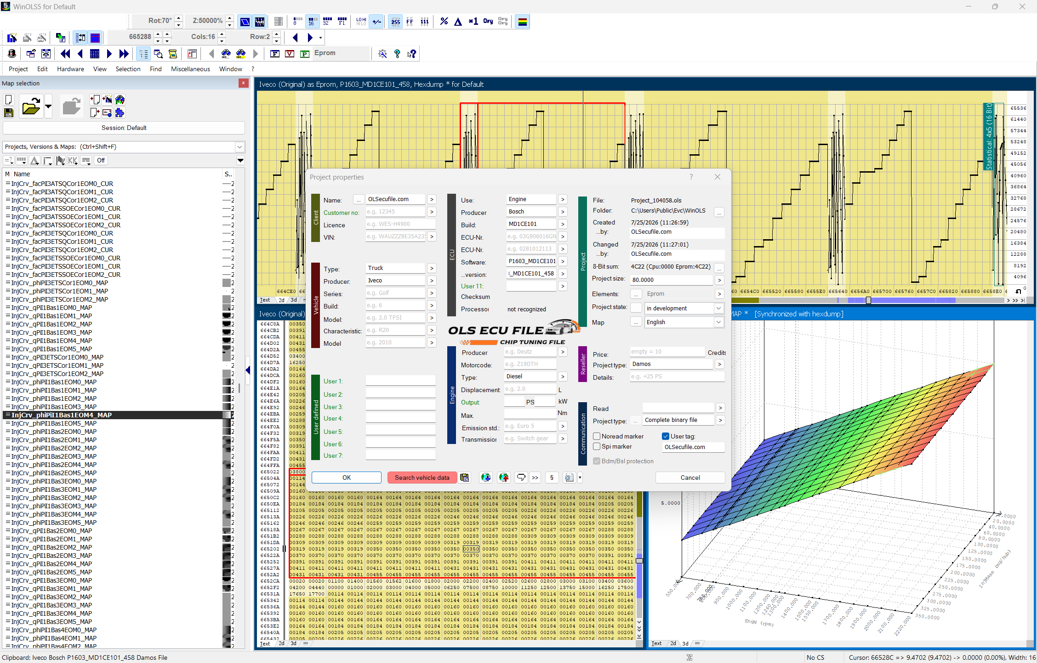Viewport: 1037px width, 663px height.
Task: Jump to first map with double-left arrow
Action: tap(65, 54)
